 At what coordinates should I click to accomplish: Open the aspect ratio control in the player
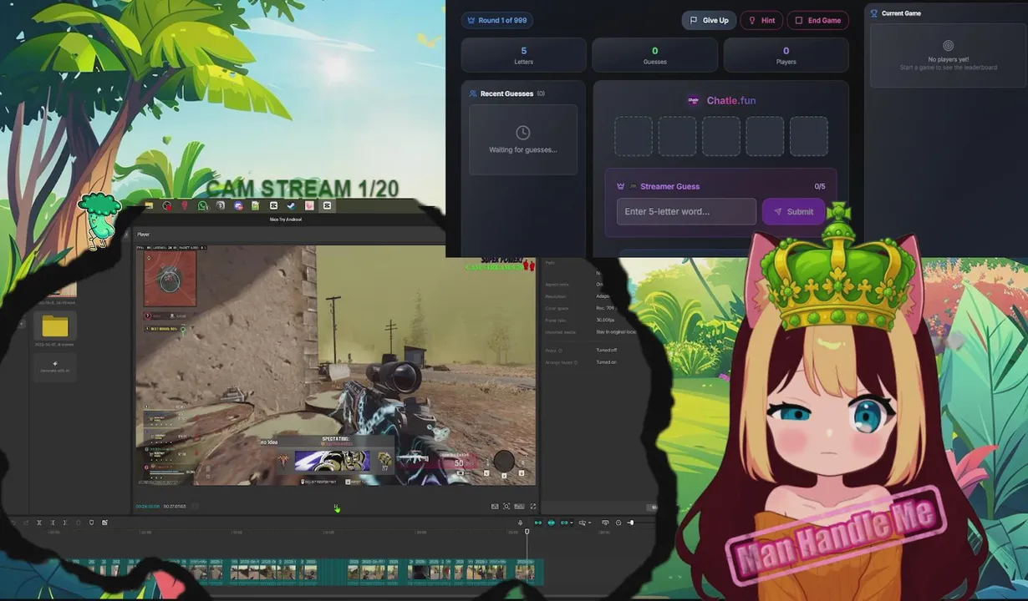point(519,507)
